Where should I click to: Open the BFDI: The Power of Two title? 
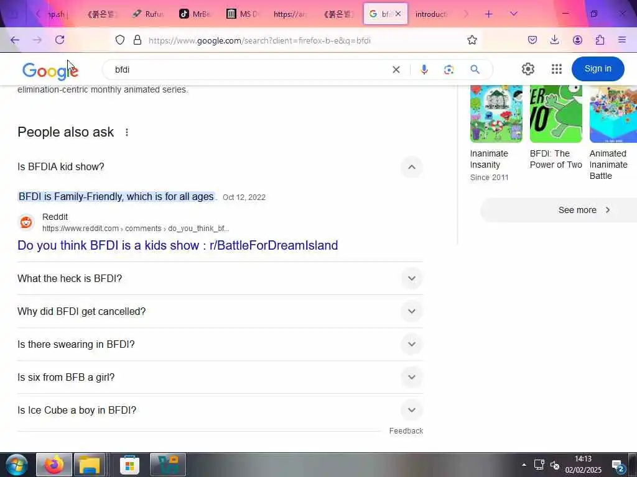pos(556,159)
